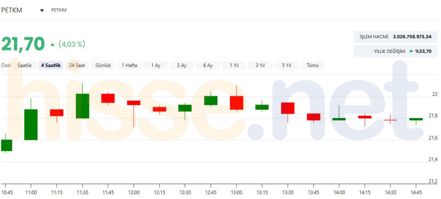Click the green price-up triangle icon
Viewport: 441px width, 199px height.
point(53,45)
